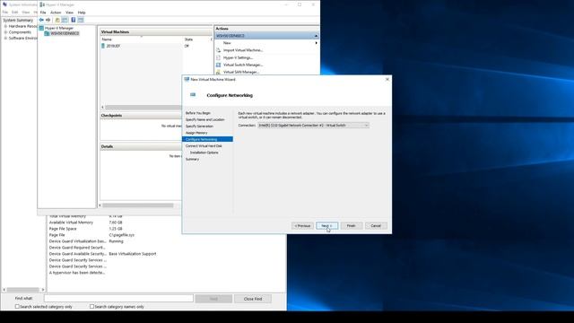The width and height of the screenshot is (574, 323).
Task: Select the server node under Hyper-V Manager
Action: coord(62,33)
